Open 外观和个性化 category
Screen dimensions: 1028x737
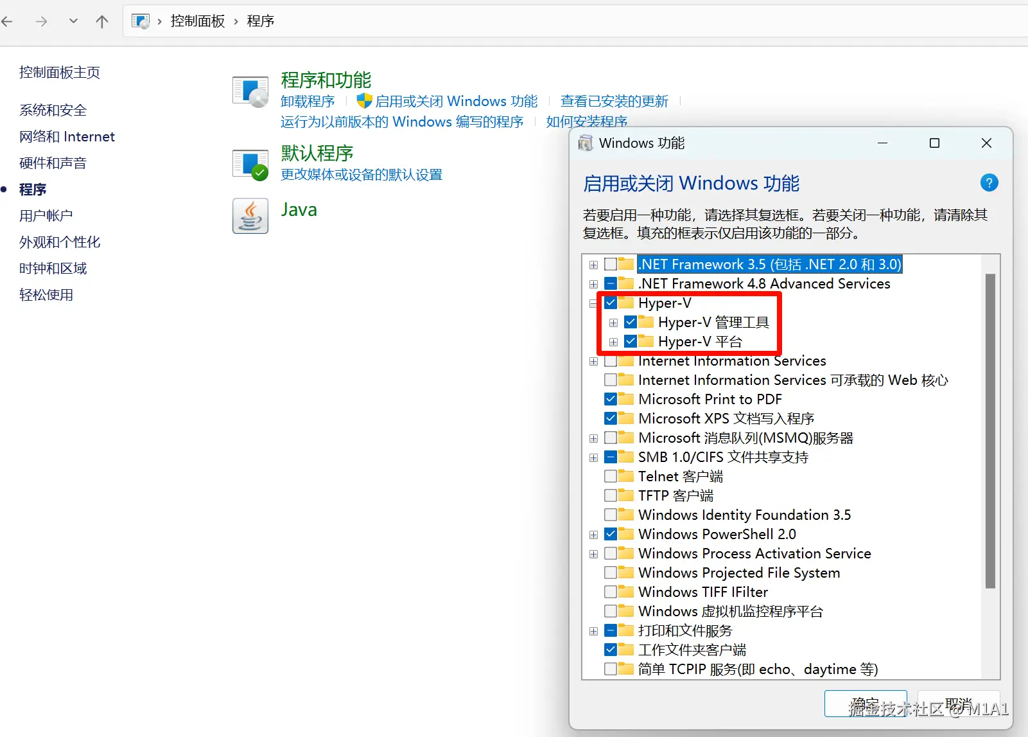point(60,242)
